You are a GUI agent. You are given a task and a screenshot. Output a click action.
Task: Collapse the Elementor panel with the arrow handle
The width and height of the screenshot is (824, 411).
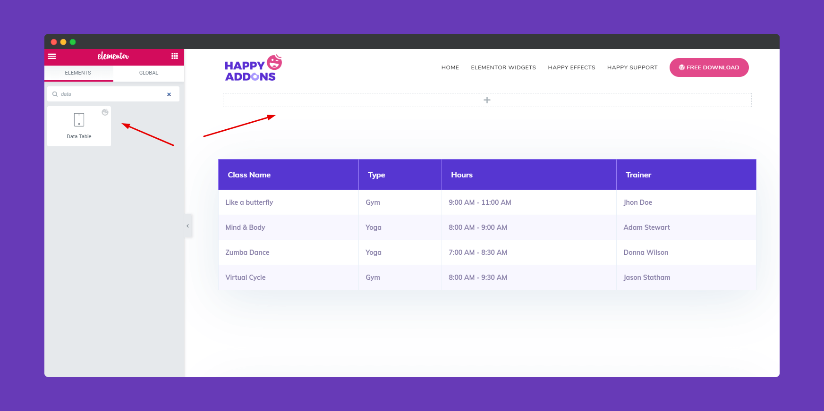(x=188, y=226)
